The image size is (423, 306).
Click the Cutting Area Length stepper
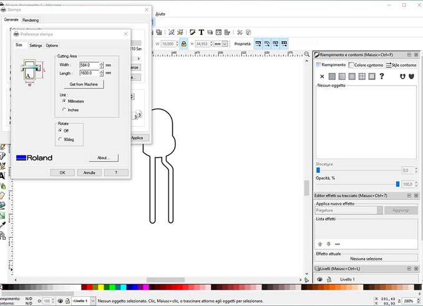pos(102,73)
